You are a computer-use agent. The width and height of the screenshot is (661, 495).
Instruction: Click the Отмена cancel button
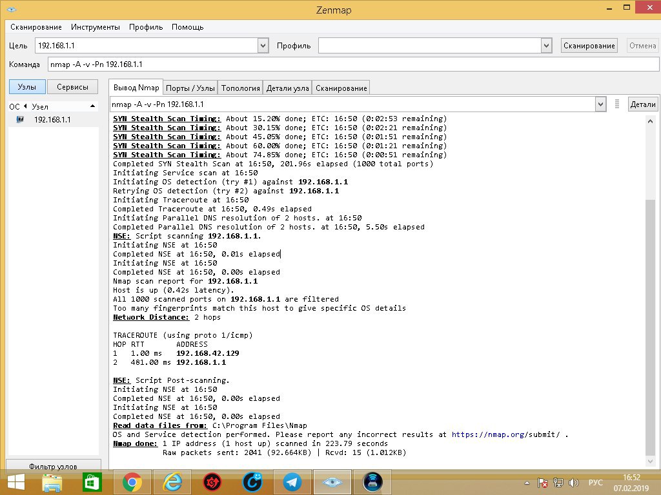click(x=642, y=46)
